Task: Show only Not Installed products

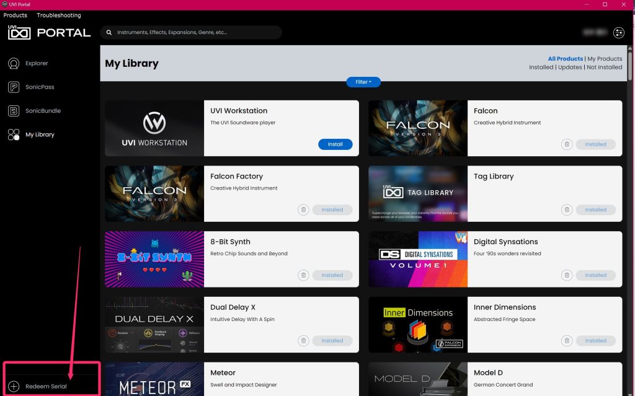Action: (x=604, y=67)
